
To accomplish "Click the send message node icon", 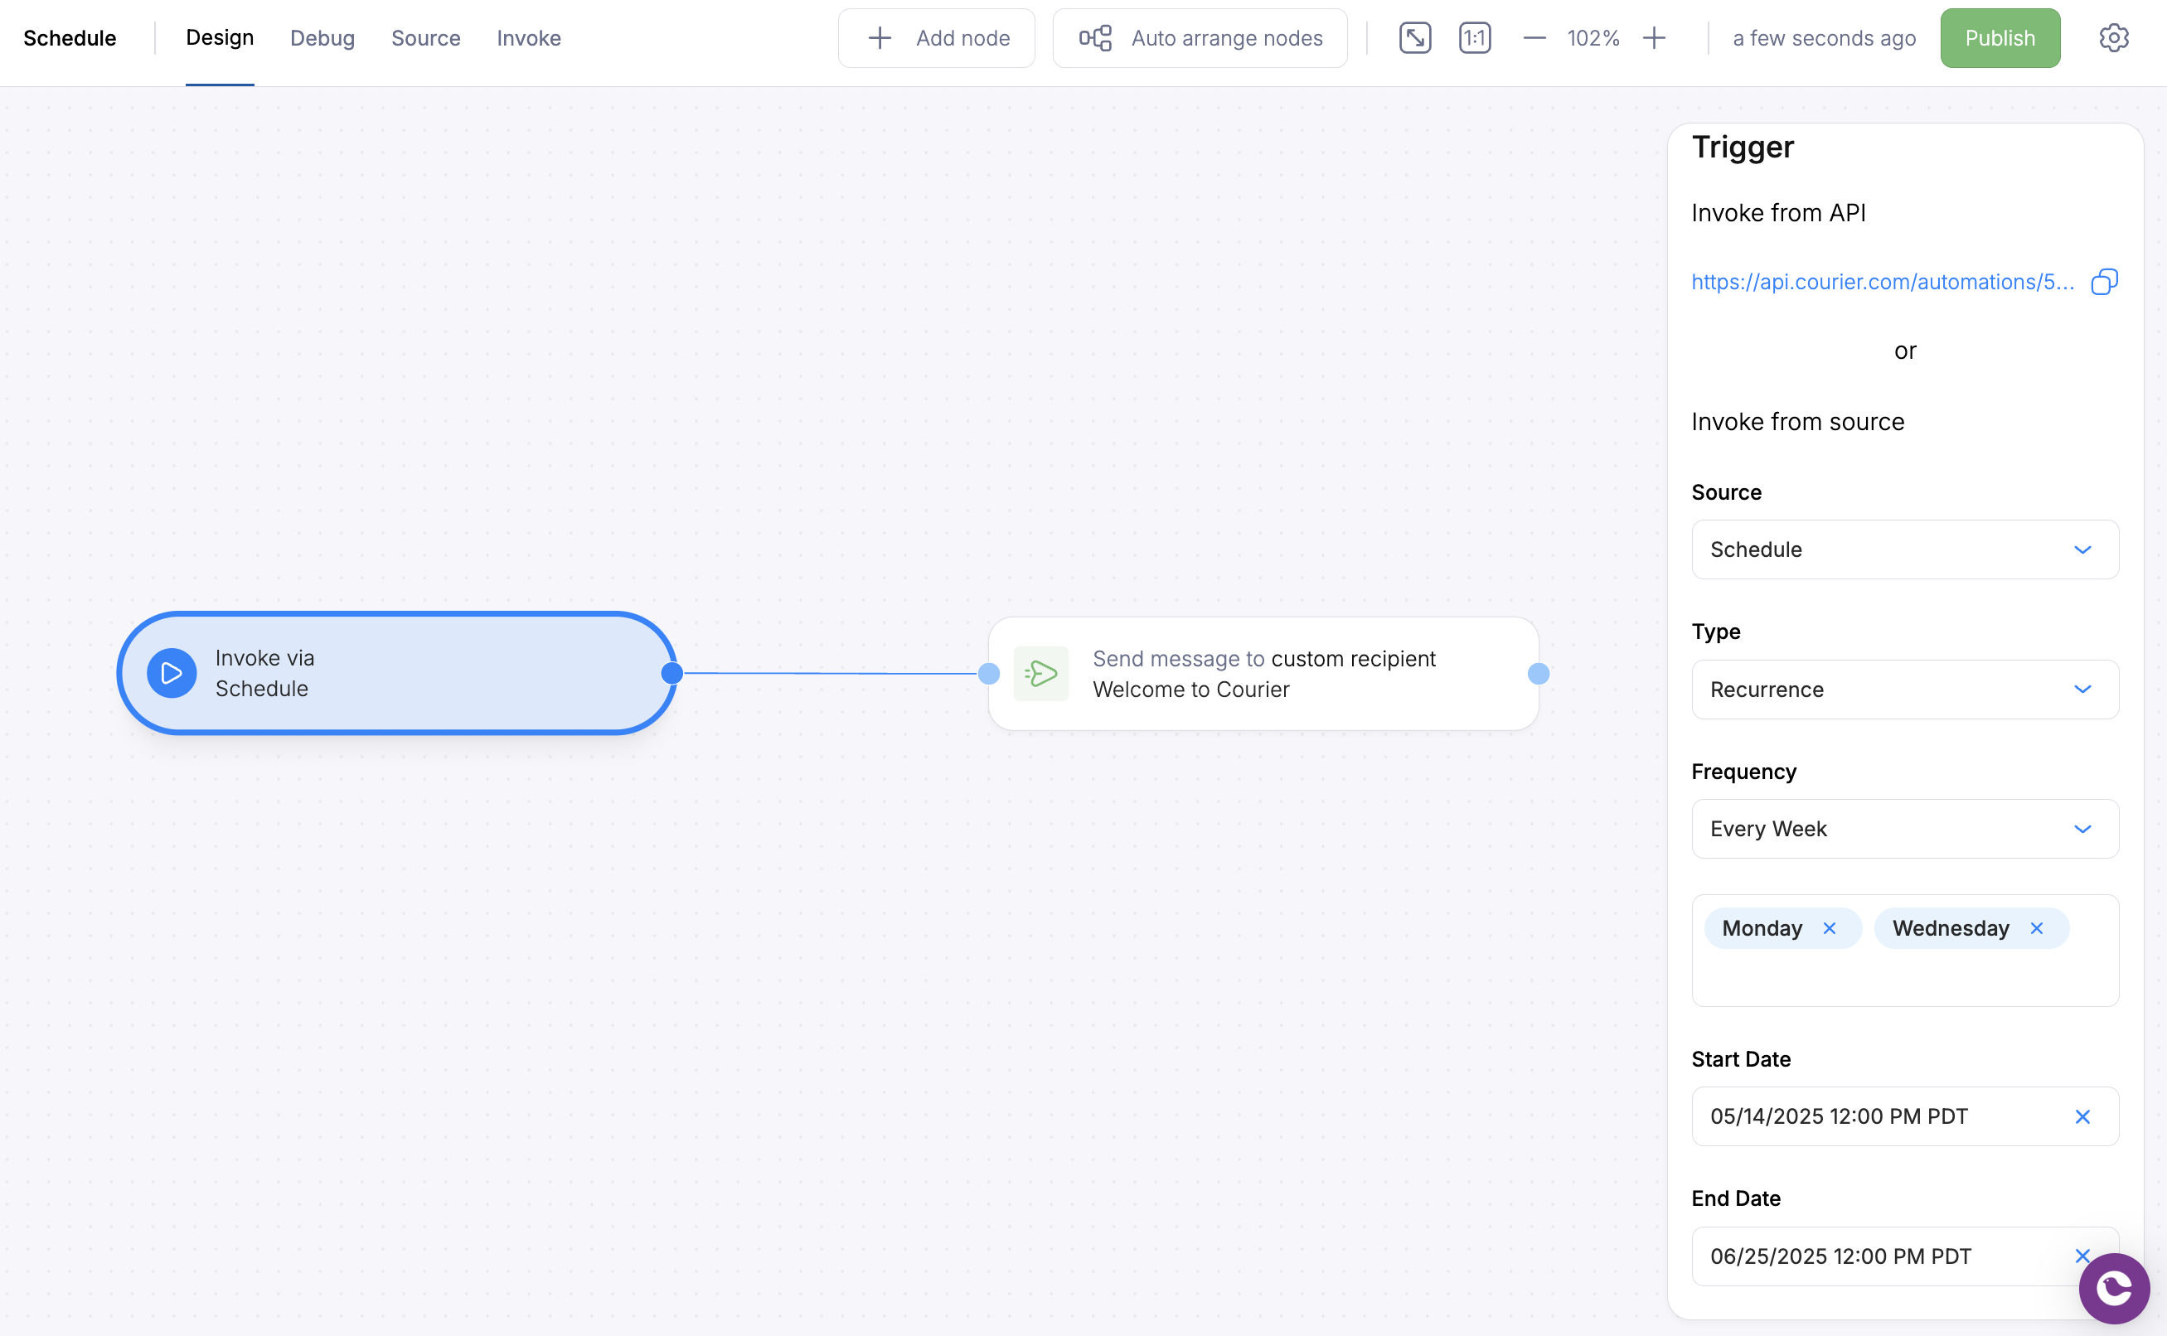I will point(1041,673).
